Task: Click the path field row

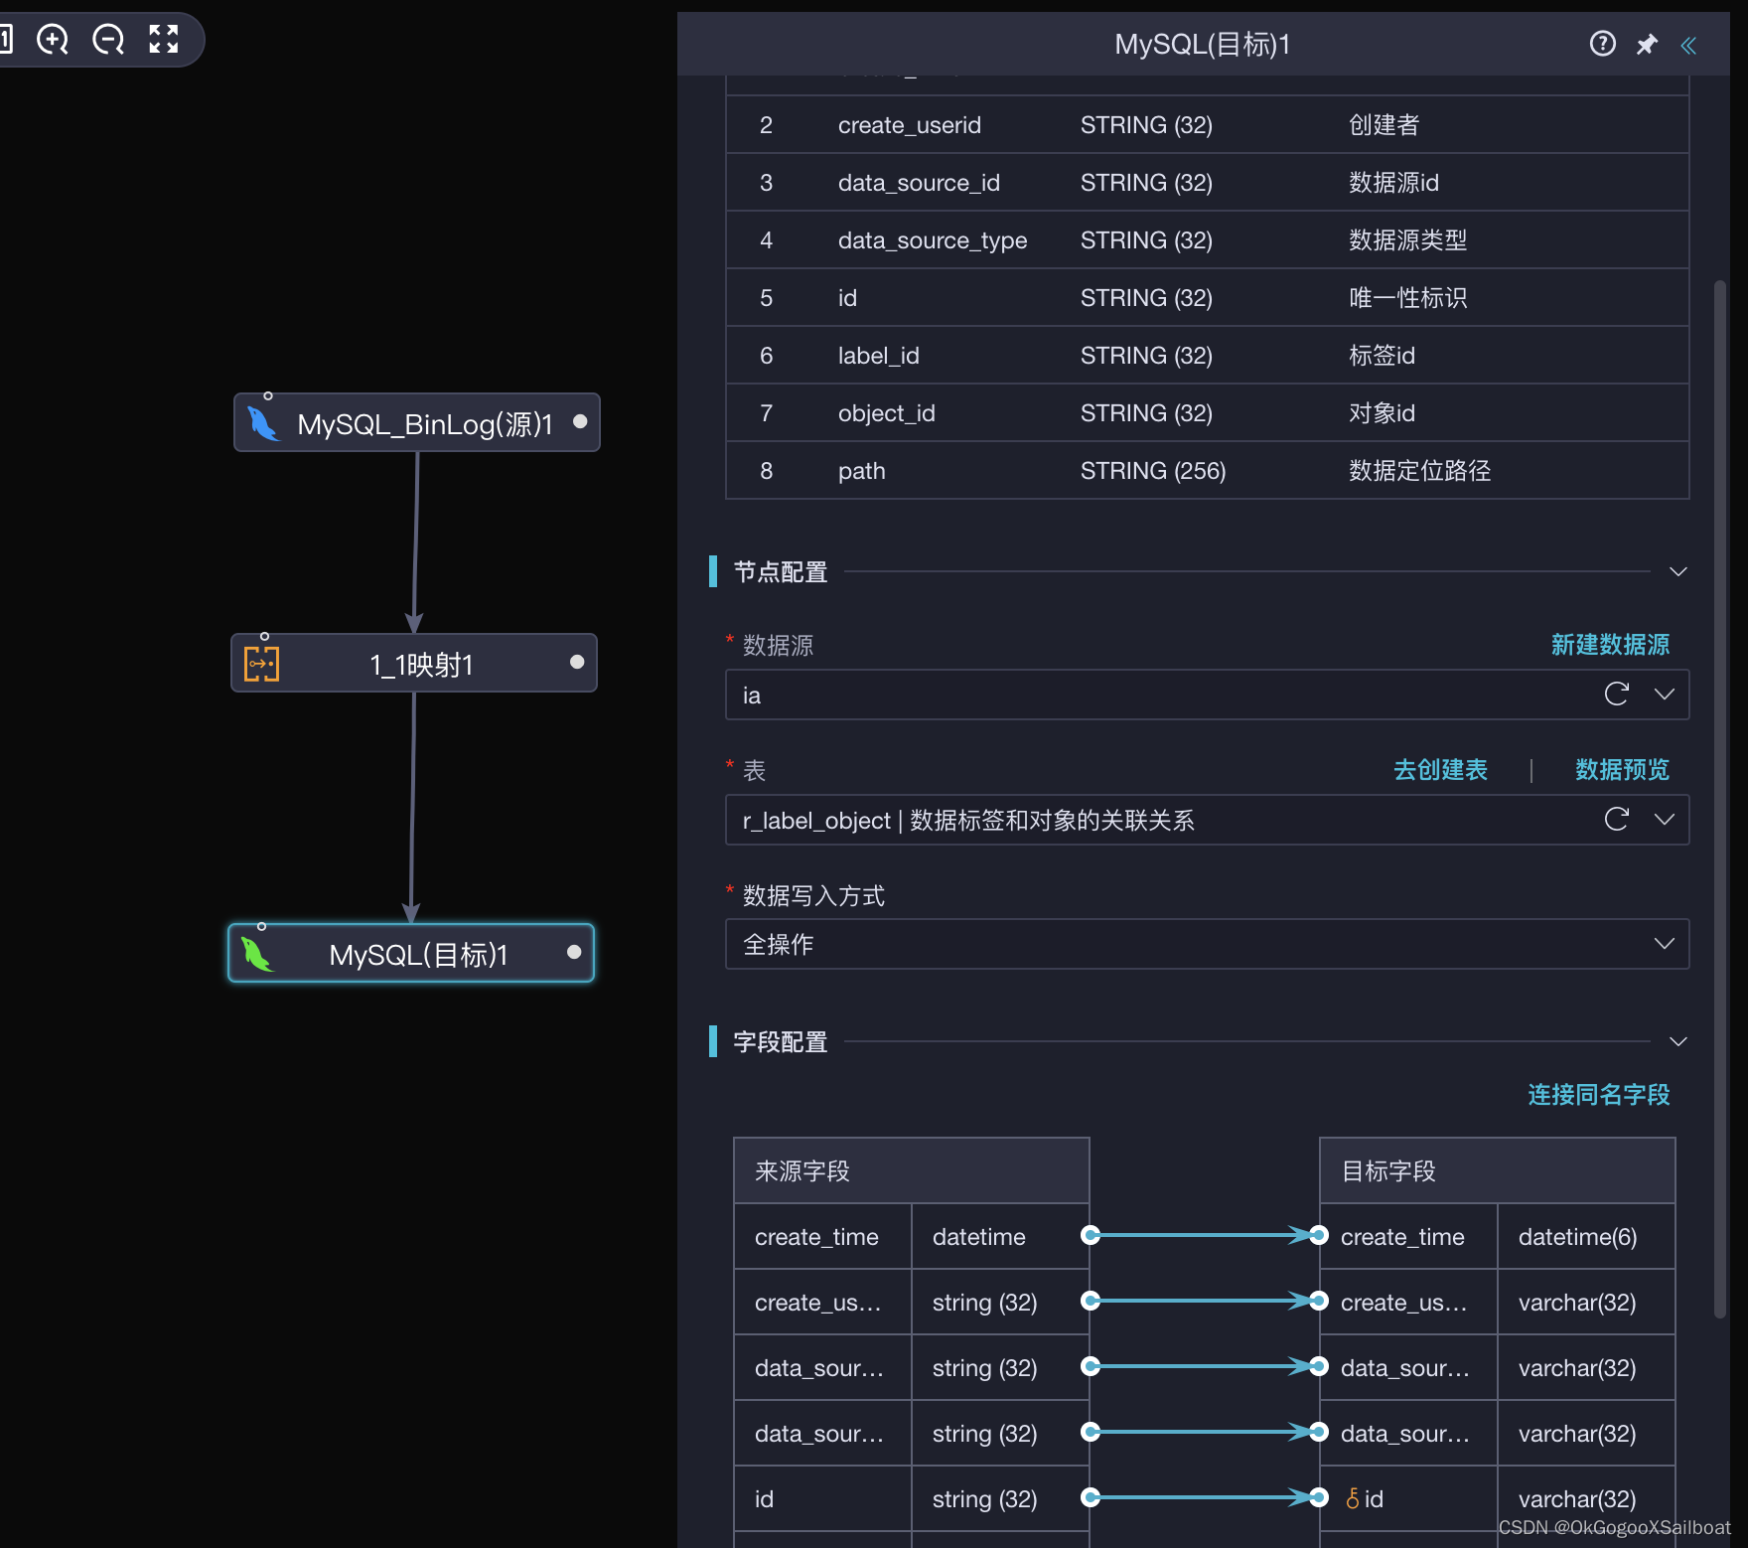Action: click(1208, 471)
